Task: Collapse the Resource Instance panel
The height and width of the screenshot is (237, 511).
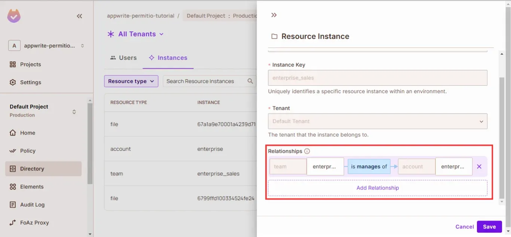Action: (274, 15)
